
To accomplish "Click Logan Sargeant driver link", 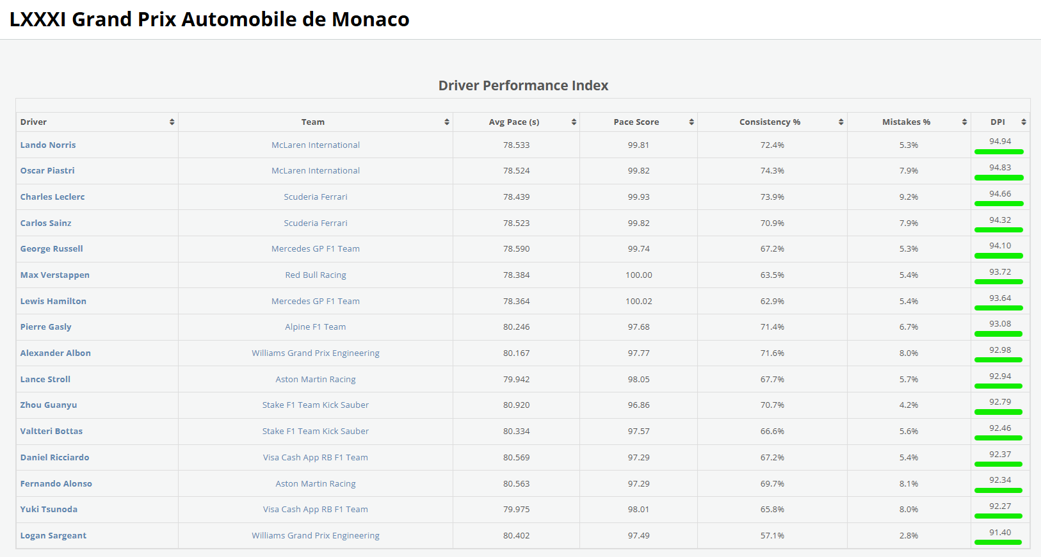I will point(53,536).
